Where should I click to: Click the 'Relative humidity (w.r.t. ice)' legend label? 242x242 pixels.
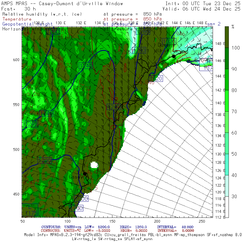[x=42, y=14]
